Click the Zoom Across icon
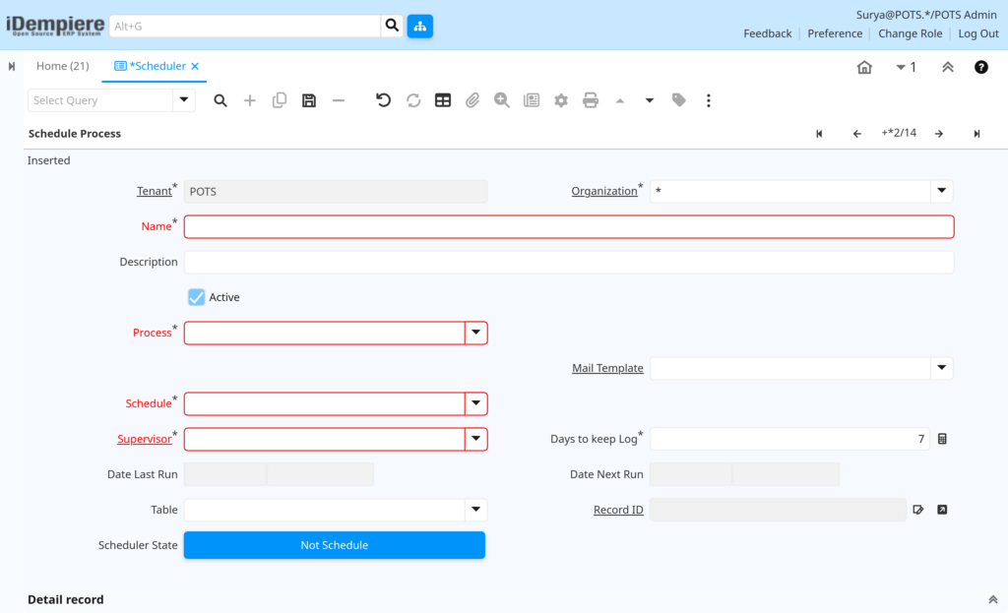The width and height of the screenshot is (1008, 613). pos(502,100)
